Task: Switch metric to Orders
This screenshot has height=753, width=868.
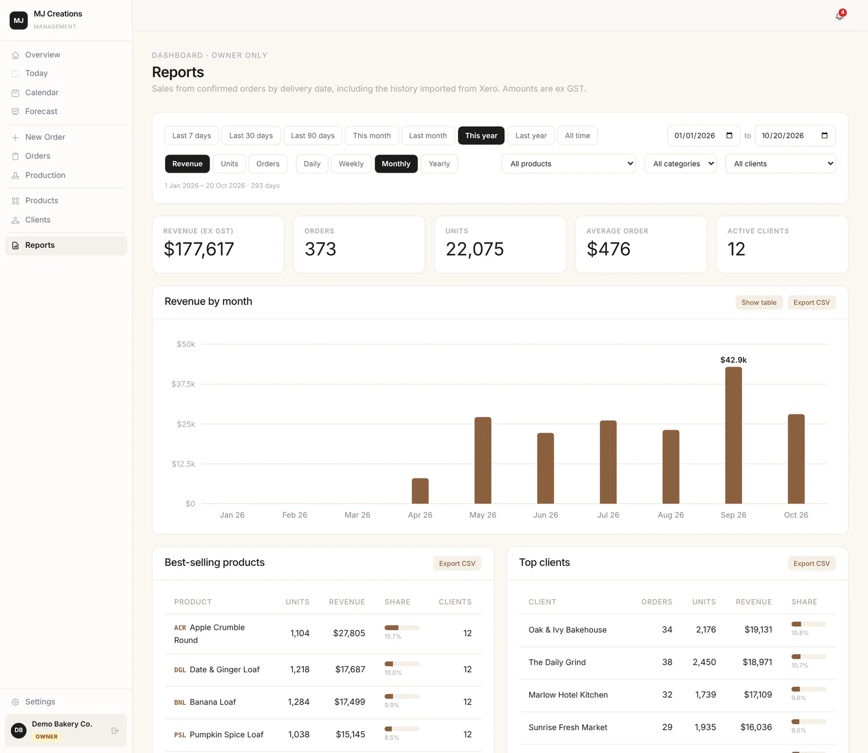Action: coord(268,164)
